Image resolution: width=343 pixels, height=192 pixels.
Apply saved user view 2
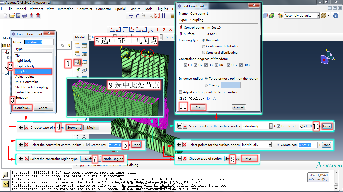pyautogui.click(x=164, y=30)
